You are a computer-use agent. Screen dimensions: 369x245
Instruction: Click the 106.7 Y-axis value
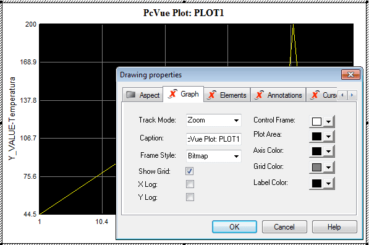(28, 138)
